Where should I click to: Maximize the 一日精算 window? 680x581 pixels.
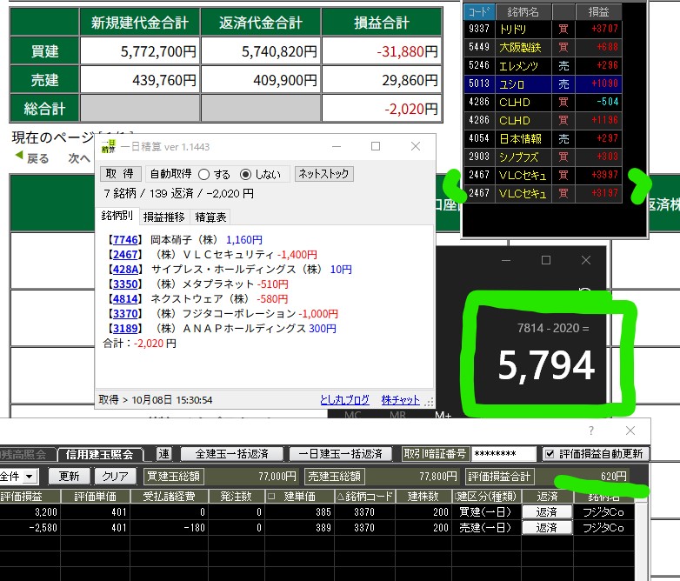point(376,147)
